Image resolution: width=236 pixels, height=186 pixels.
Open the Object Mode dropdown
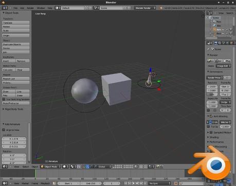pyautogui.click(x=51, y=166)
